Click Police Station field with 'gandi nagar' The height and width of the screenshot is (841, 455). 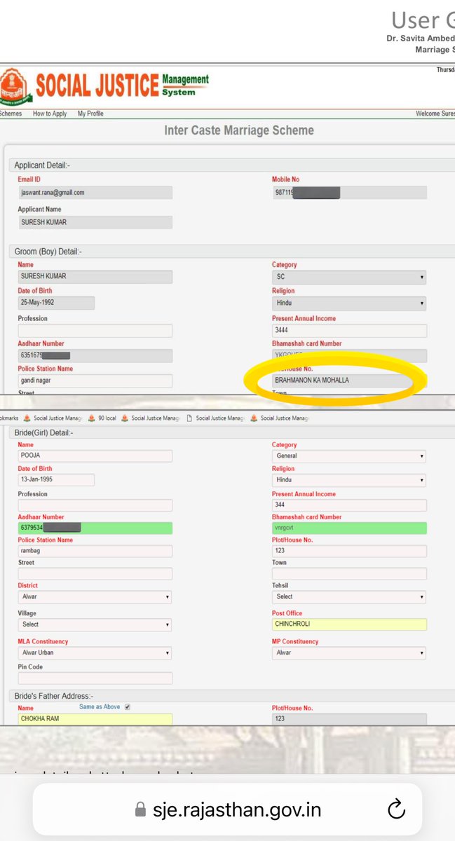[x=95, y=381]
